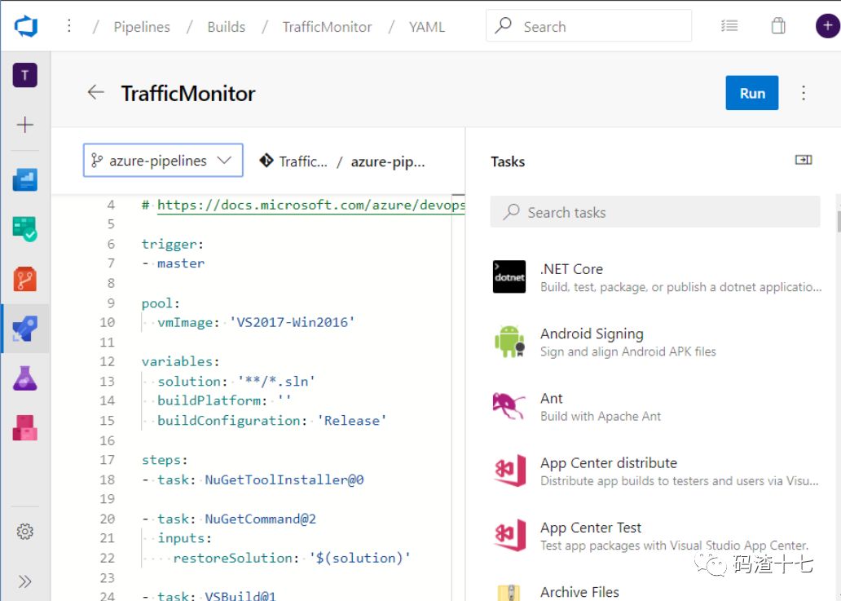The image size is (841, 601).
Task: Click the NuGetCommand@2 task line
Action: (229, 519)
